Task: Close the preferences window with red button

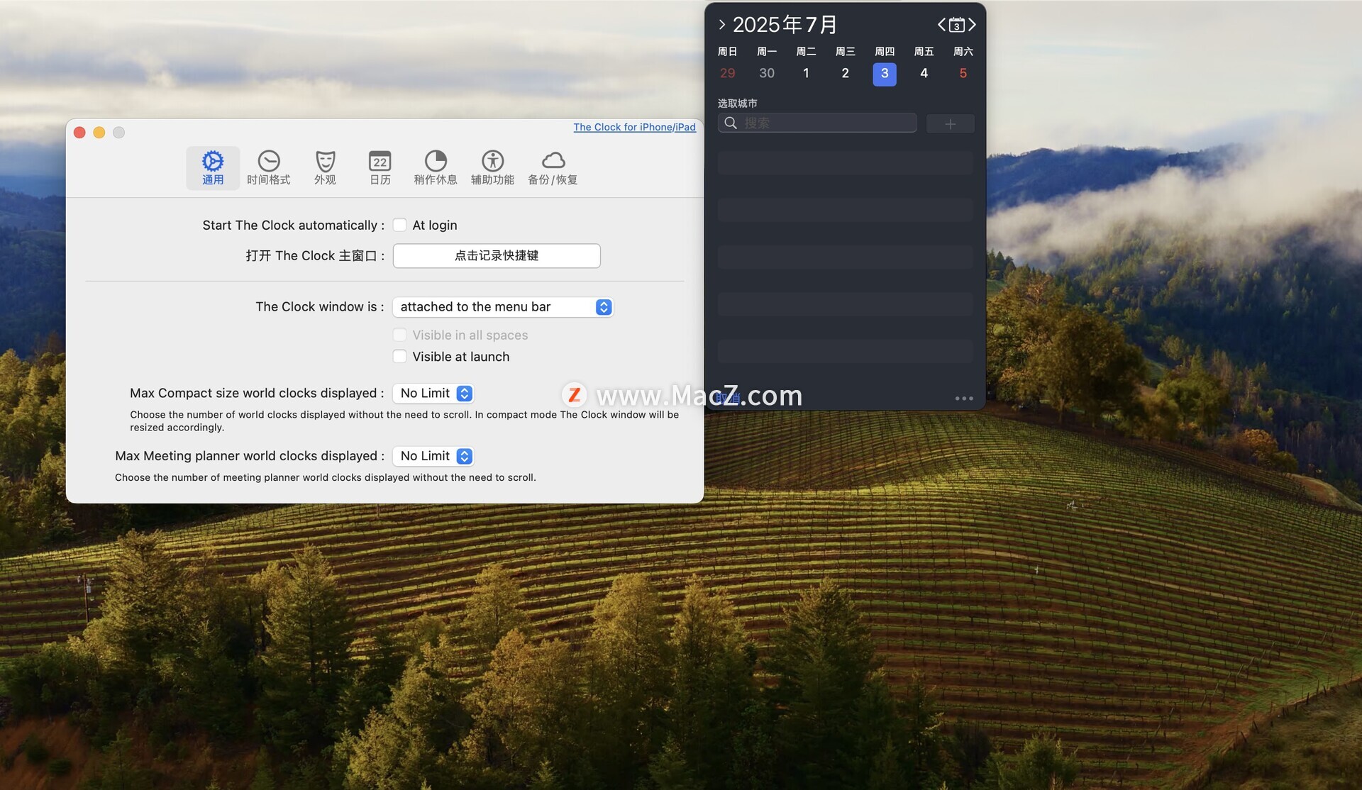Action: tap(79, 133)
